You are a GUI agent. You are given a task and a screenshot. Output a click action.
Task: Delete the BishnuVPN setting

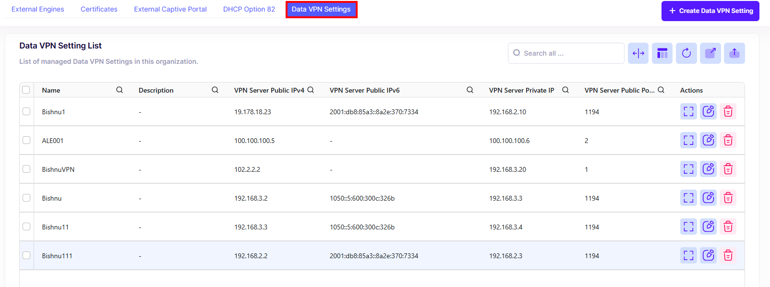pos(728,169)
